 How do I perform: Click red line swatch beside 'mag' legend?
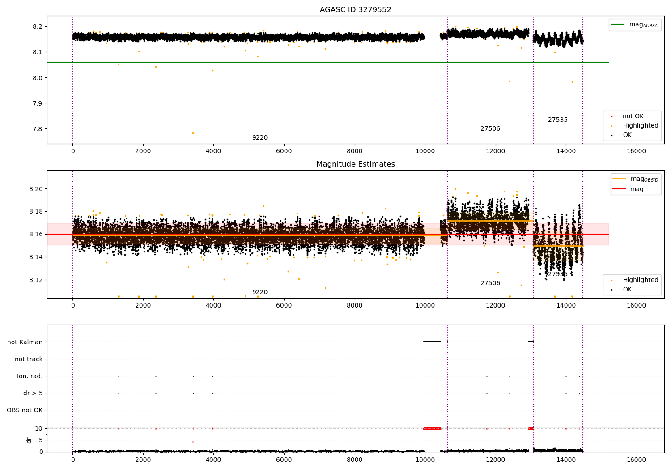point(620,189)
